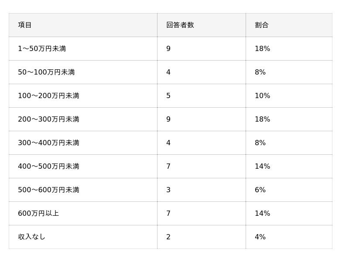349x262 pixels.
Task: Select the 4% cell for 収入なし
Action: coord(260,237)
